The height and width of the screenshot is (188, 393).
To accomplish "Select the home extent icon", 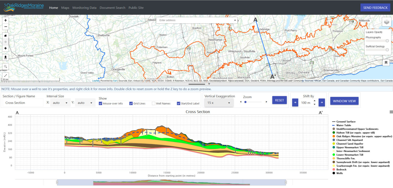I will pyautogui.click(x=5, y=36).
